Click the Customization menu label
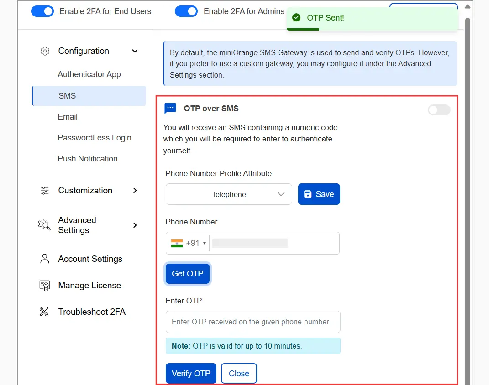 tap(85, 191)
